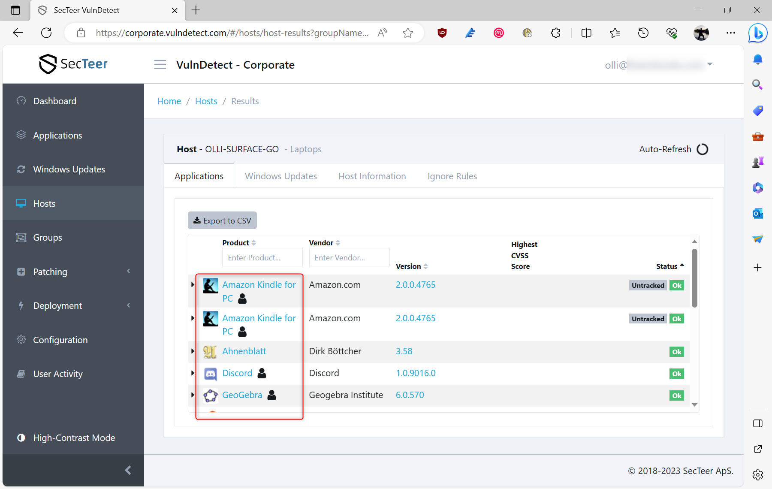
Task: Click the Enter Product filter field
Action: point(262,258)
